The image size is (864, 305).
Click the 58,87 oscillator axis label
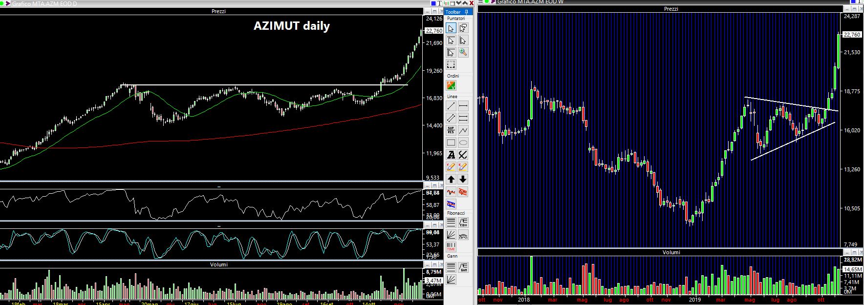tap(433, 205)
